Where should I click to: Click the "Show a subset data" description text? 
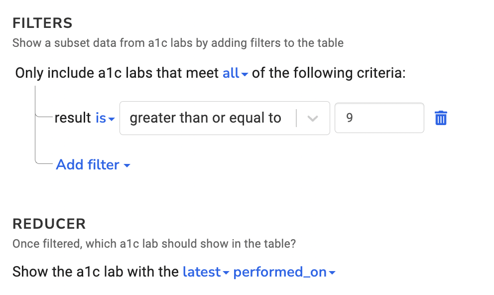[x=178, y=43]
